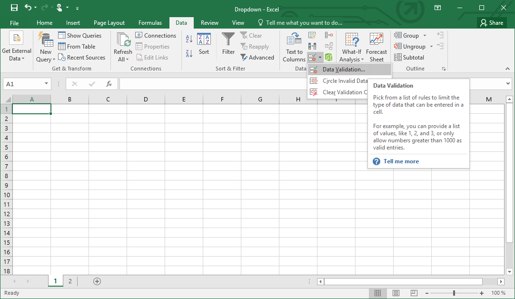
Task: Open the Name Box dropdown
Action: click(x=47, y=83)
